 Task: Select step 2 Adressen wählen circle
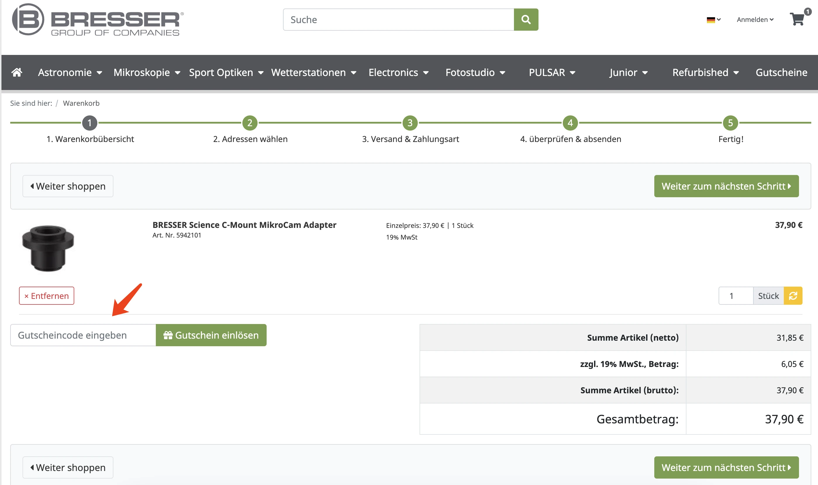tap(250, 123)
